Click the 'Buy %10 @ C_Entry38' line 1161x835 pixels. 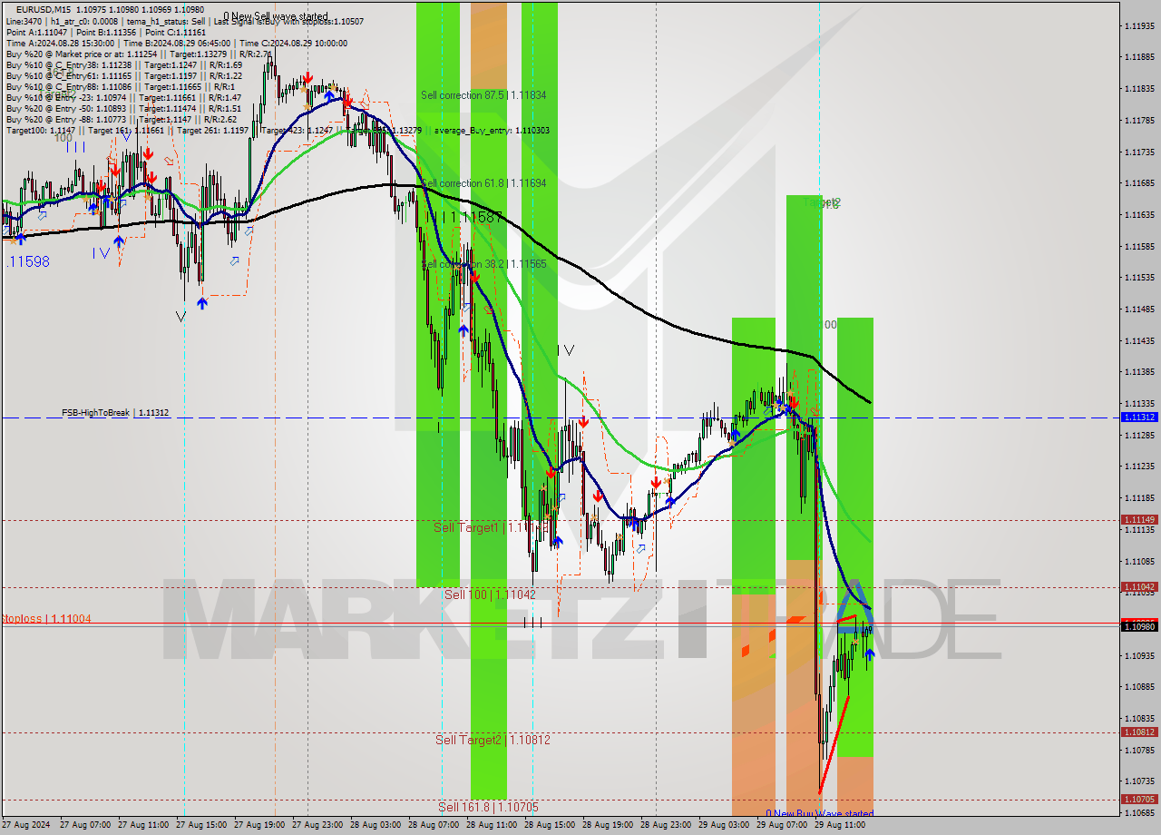click(x=123, y=65)
